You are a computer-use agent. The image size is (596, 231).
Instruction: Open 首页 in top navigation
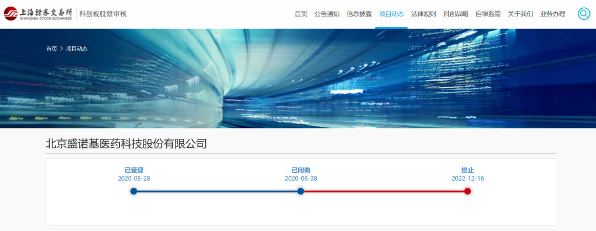click(301, 14)
